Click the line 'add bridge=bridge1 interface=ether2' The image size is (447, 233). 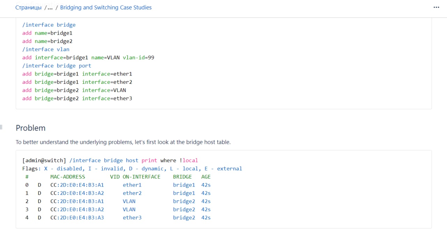[x=77, y=82]
